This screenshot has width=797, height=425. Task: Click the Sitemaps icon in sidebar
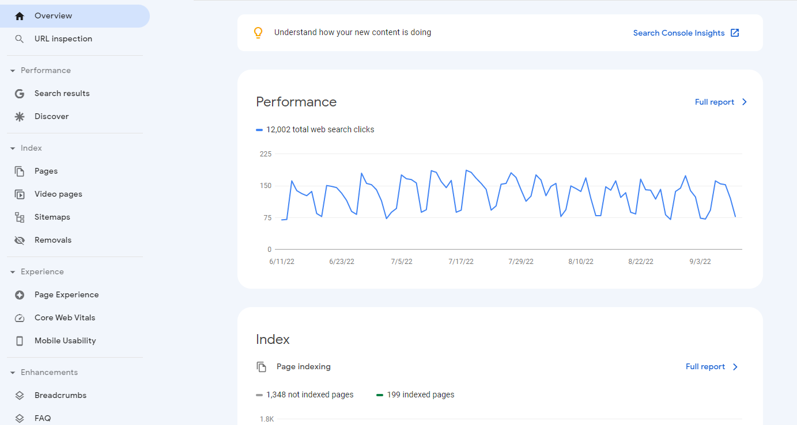(x=20, y=217)
